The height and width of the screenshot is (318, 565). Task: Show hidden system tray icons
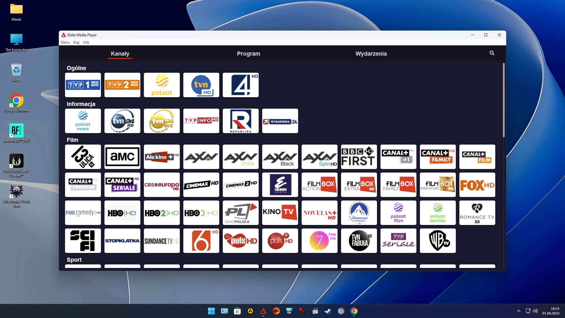(x=519, y=311)
